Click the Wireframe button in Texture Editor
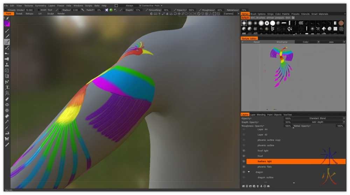 point(282,42)
